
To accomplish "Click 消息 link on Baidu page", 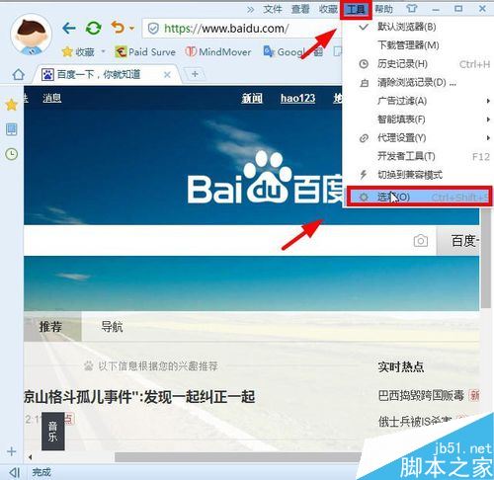I will click(52, 98).
